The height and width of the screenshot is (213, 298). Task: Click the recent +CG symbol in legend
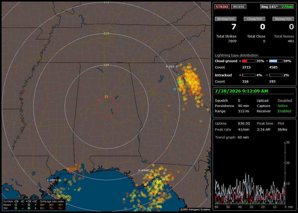[x=29, y=205]
